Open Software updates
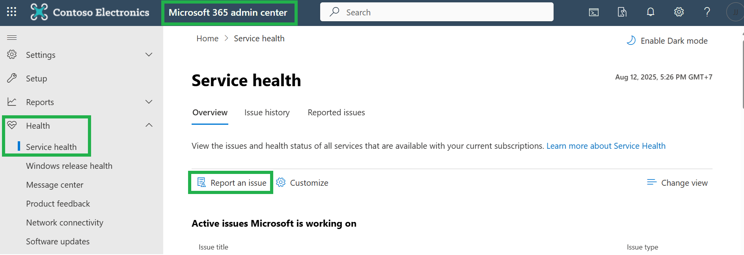The height and width of the screenshot is (255, 744). [58, 242]
